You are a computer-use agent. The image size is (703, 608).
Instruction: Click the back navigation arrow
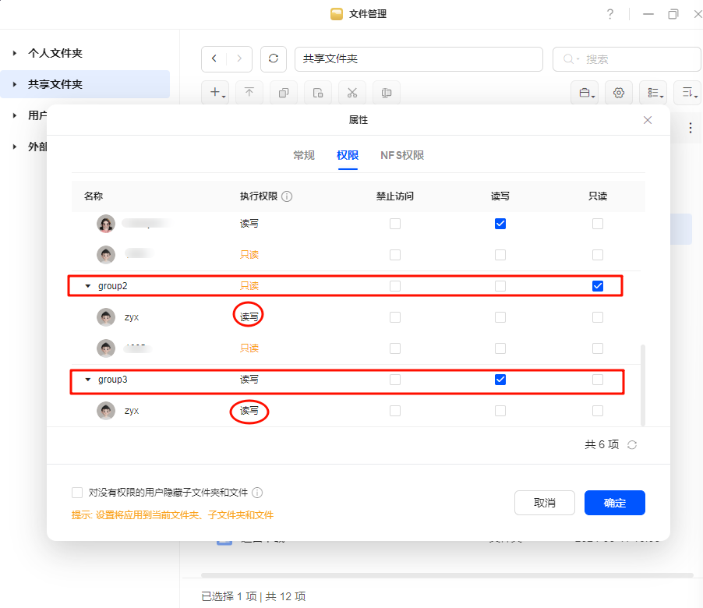pyautogui.click(x=214, y=59)
